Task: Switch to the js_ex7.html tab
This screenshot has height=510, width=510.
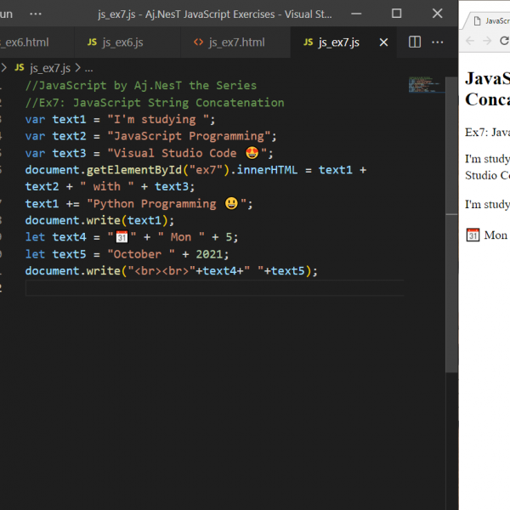Action: pos(236,42)
